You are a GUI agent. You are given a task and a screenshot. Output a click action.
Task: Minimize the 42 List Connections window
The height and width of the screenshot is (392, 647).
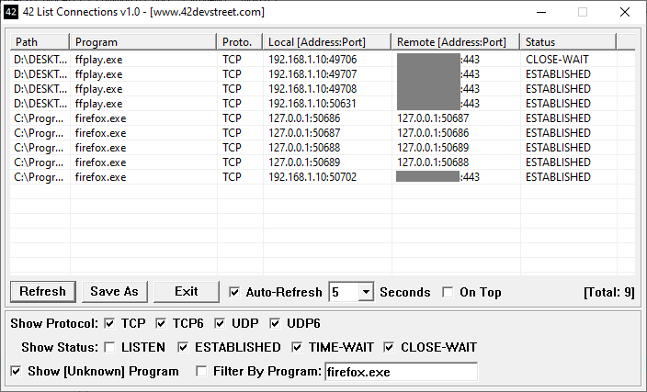click(541, 12)
